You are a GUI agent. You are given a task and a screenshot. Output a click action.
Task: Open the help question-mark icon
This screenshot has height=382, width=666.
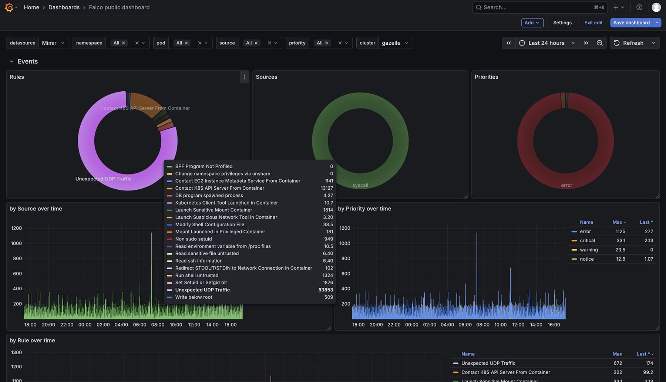[x=639, y=7]
